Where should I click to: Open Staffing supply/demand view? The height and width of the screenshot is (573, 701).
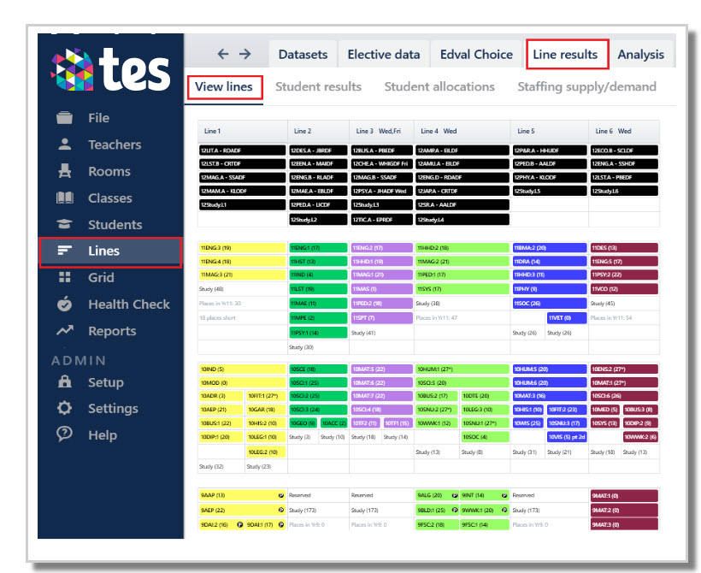point(586,86)
